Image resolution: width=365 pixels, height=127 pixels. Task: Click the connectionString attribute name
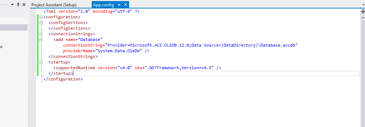83,45
